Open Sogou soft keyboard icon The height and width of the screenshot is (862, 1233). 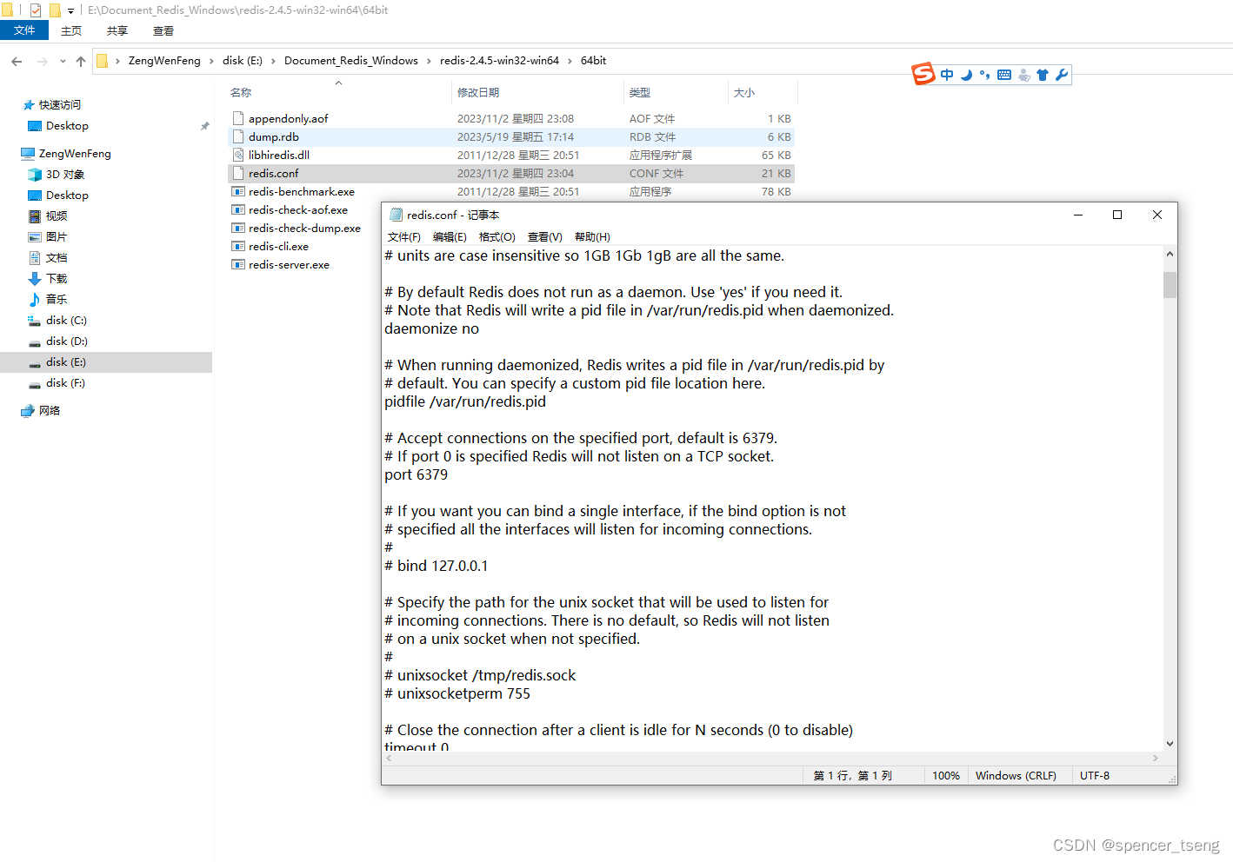[1004, 75]
